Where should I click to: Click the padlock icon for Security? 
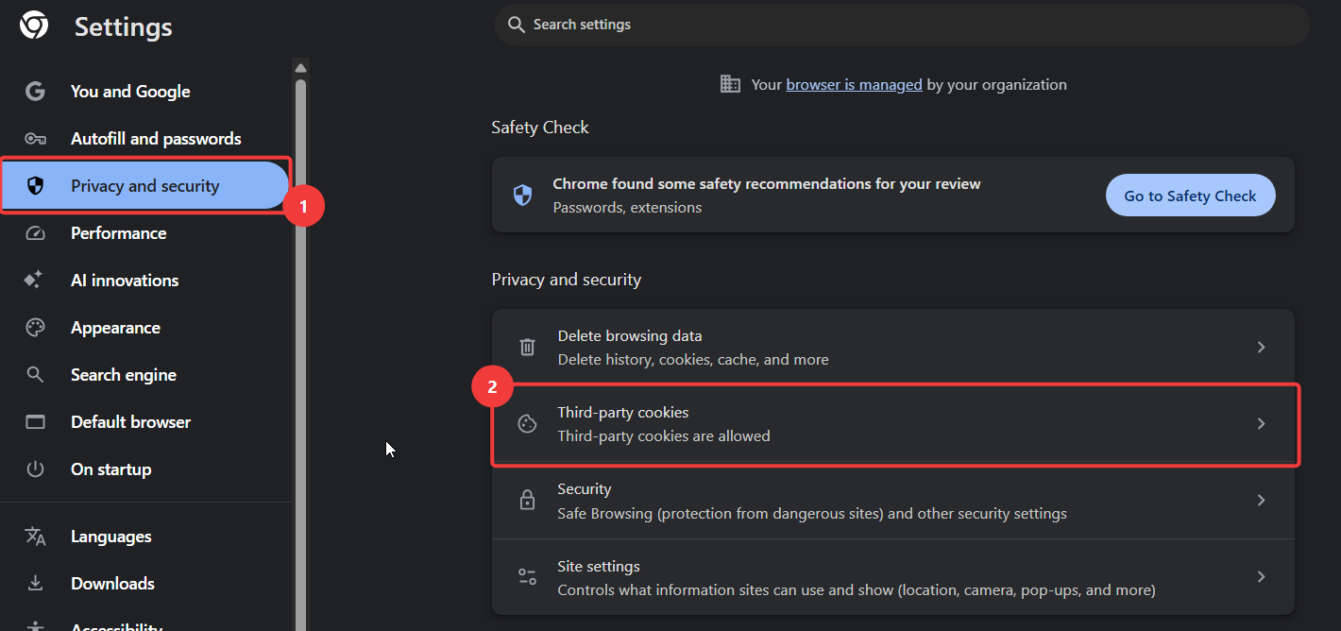tap(528, 501)
